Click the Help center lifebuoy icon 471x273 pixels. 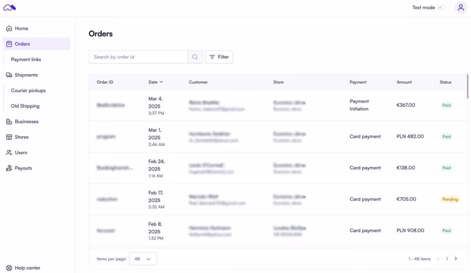(x=9, y=268)
